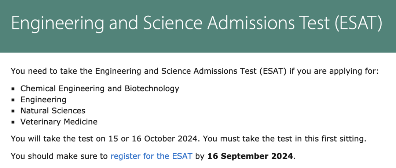
Task: Click the "Chemical Engineering and Biotechnology" list item
Action: [x=100, y=88]
